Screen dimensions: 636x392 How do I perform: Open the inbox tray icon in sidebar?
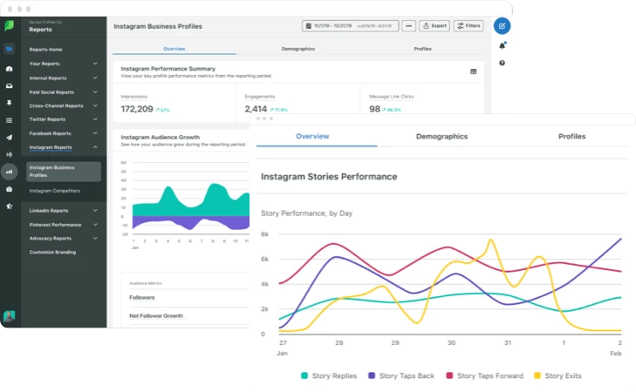click(x=9, y=85)
